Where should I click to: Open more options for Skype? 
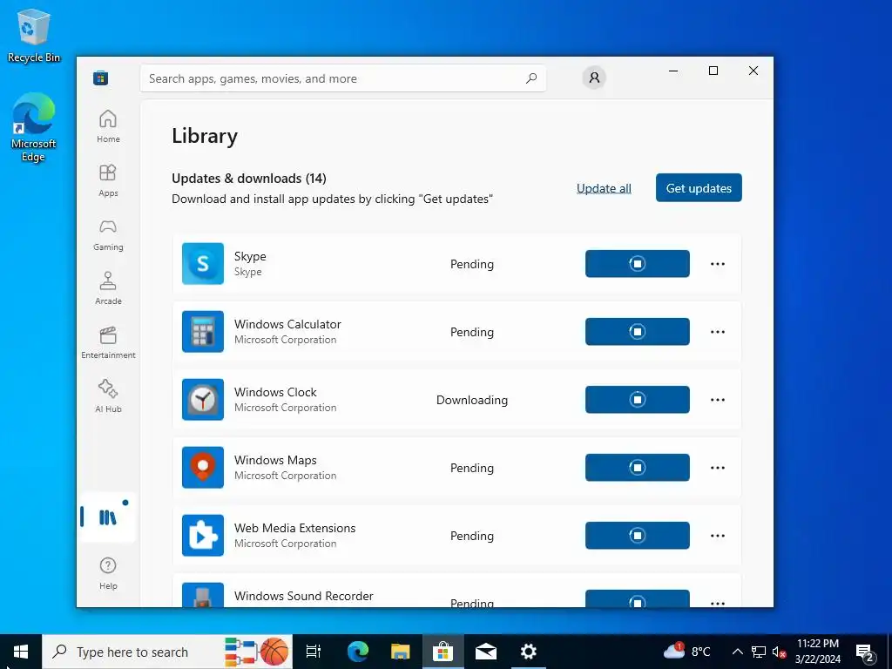[x=718, y=263]
